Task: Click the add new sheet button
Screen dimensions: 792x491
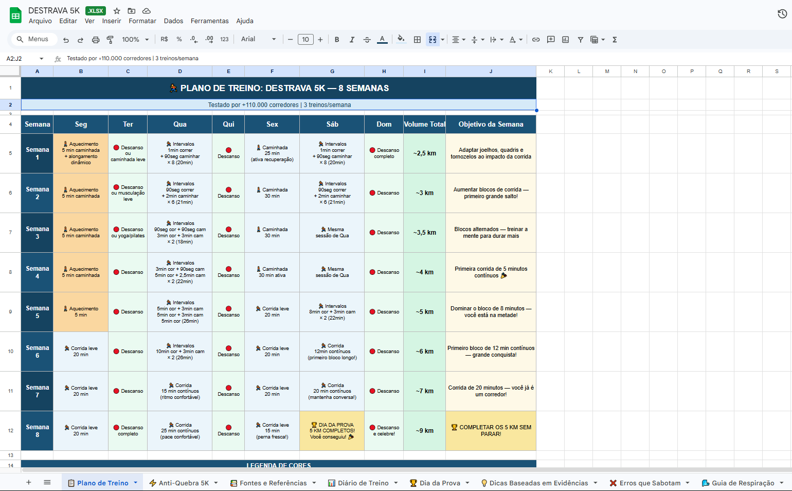Action: pyautogui.click(x=29, y=482)
